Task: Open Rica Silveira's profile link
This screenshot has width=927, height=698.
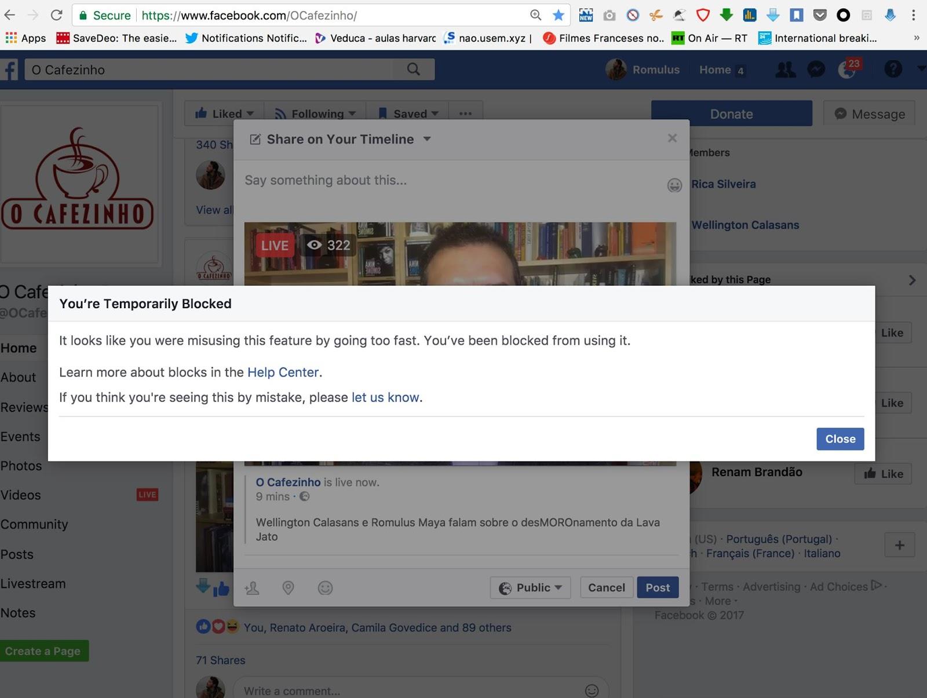Action: pyautogui.click(x=724, y=184)
